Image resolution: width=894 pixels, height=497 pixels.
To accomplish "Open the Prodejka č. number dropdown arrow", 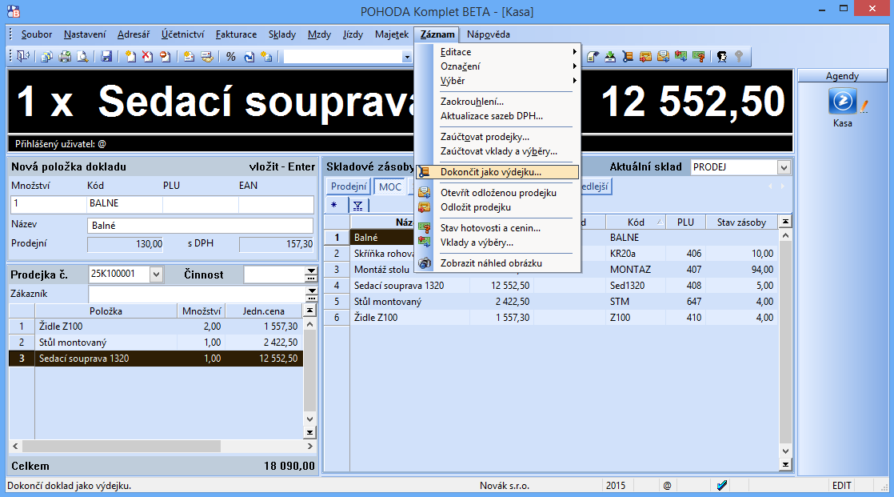I will point(156,275).
